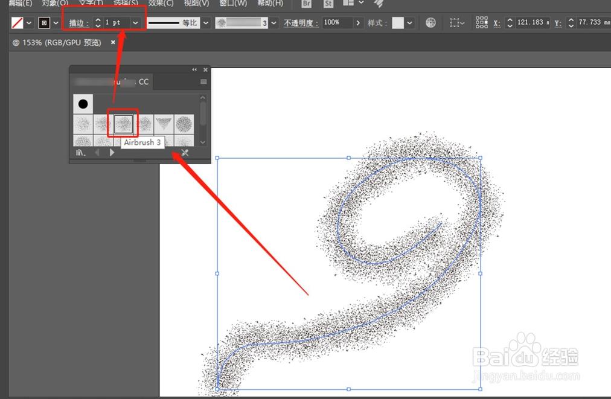Click the graphic style swatch
Viewport: 611px width, 399px height.
click(x=398, y=22)
